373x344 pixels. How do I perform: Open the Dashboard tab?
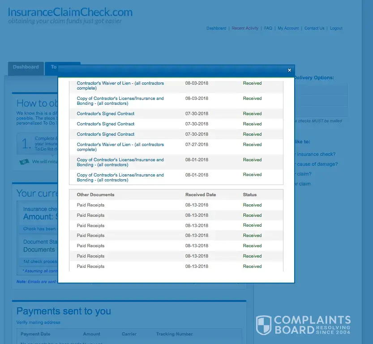26,67
